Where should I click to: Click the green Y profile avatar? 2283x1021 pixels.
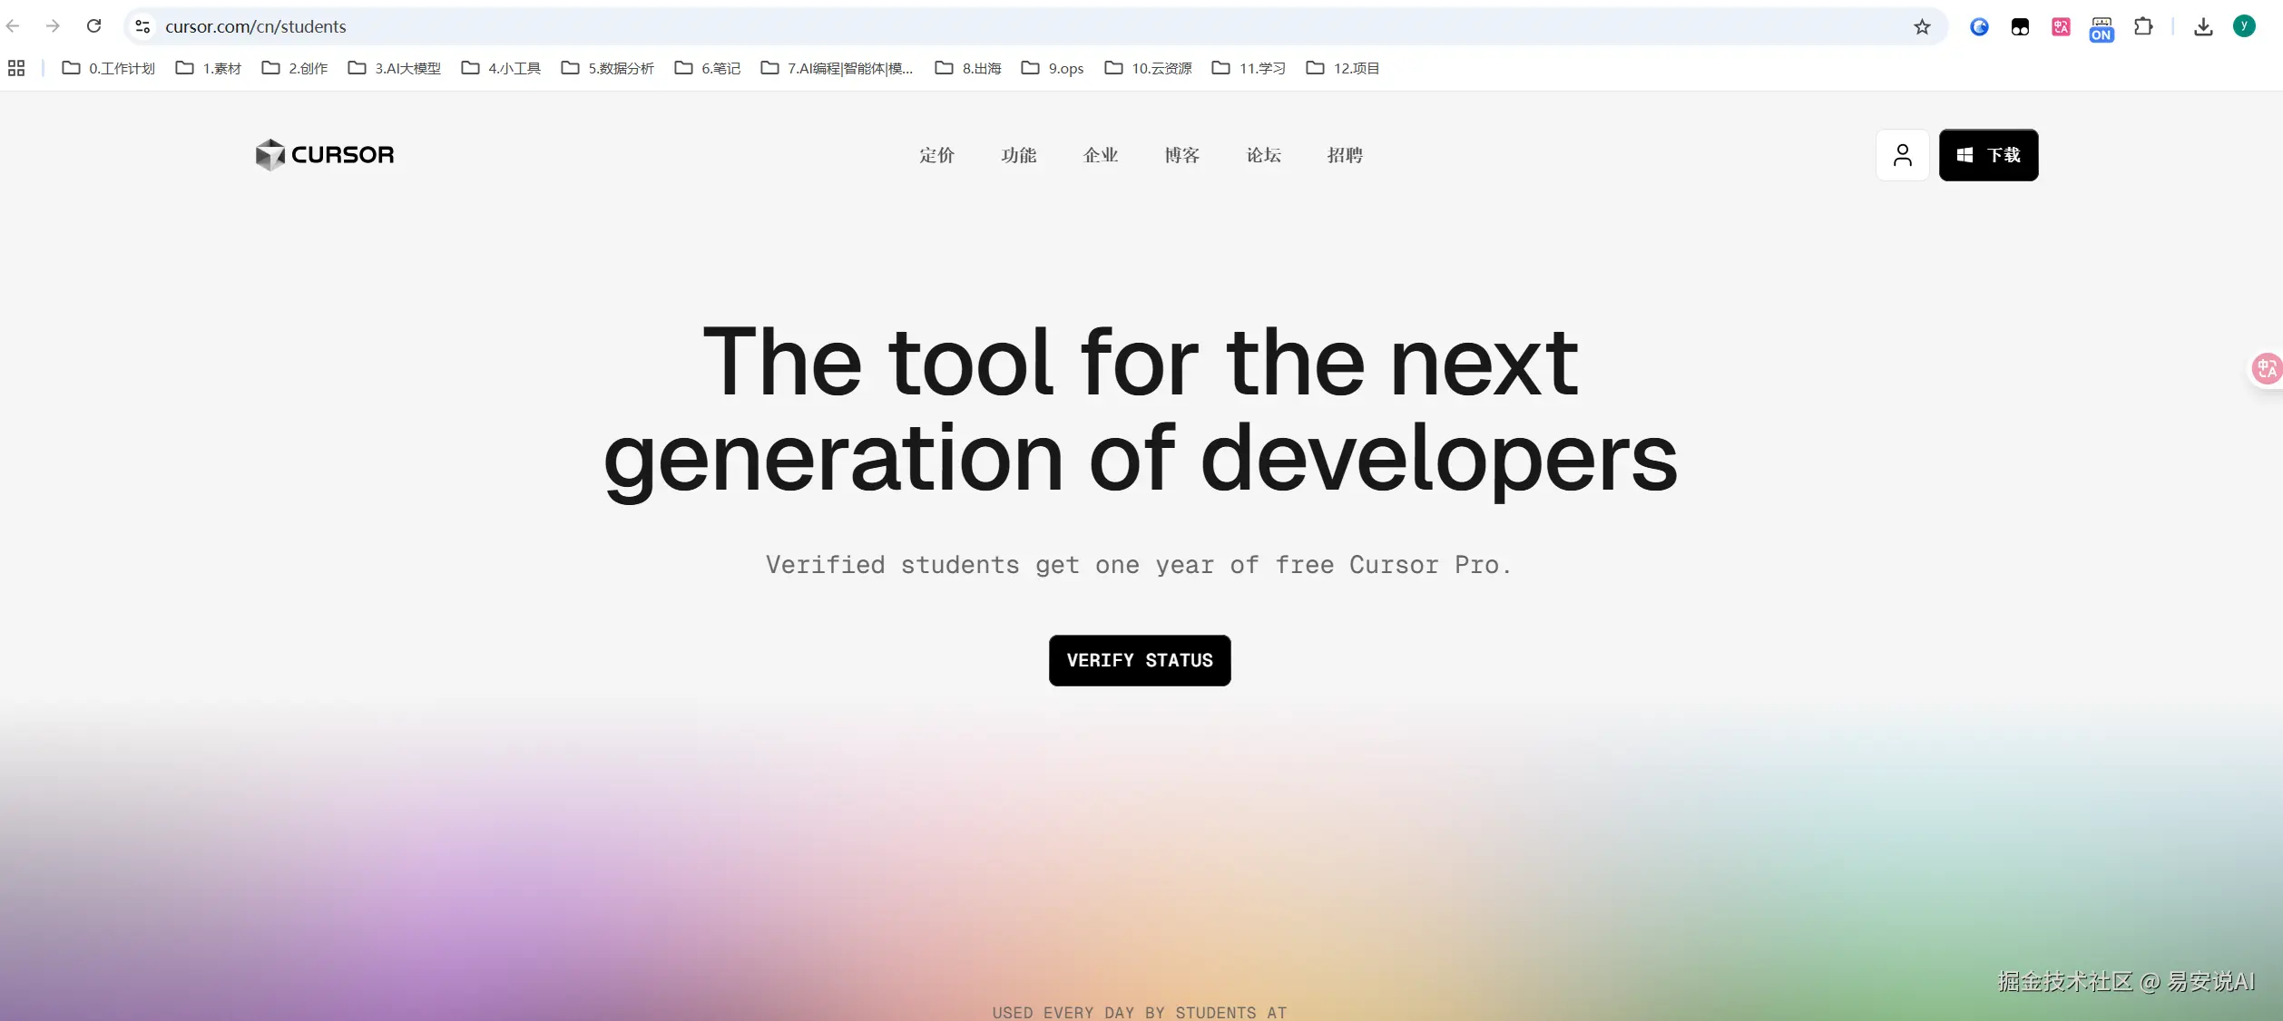coord(2244,26)
